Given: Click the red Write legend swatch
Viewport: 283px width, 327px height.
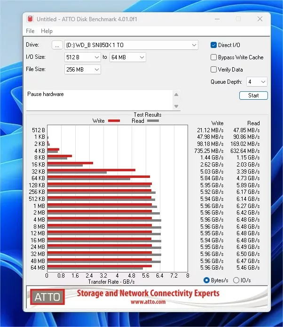Looking at the screenshot, I should pyautogui.click(x=114, y=121).
